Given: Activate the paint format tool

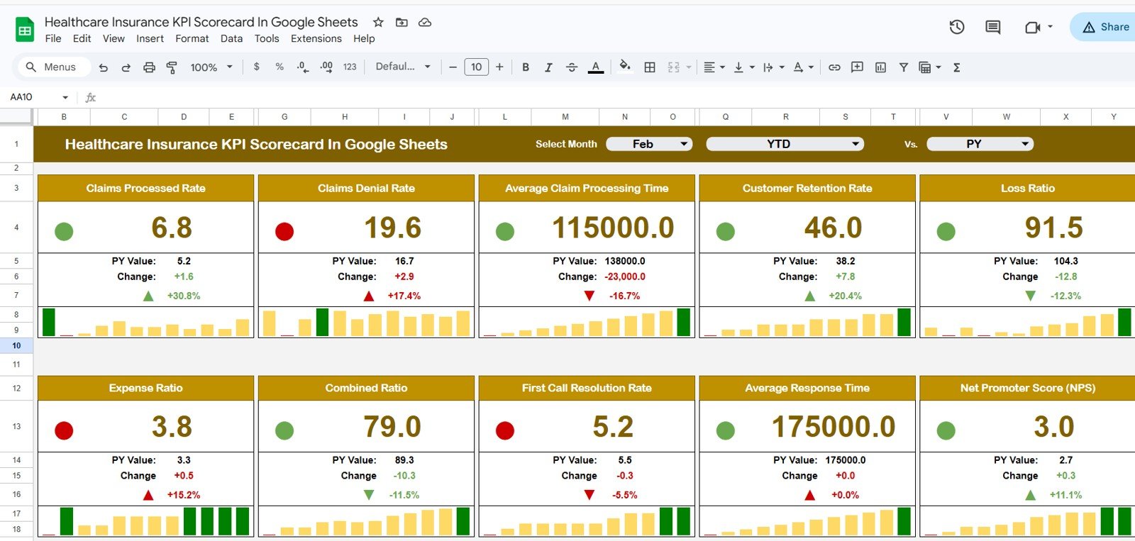Looking at the screenshot, I should click(172, 67).
